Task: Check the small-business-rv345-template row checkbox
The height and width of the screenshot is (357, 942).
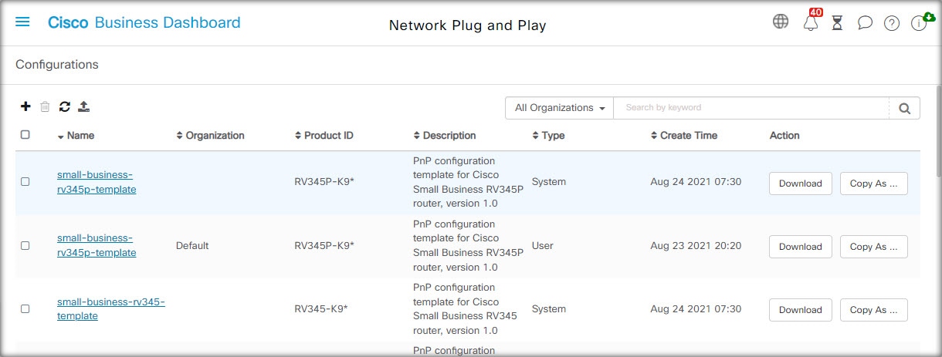Action: [25, 308]
